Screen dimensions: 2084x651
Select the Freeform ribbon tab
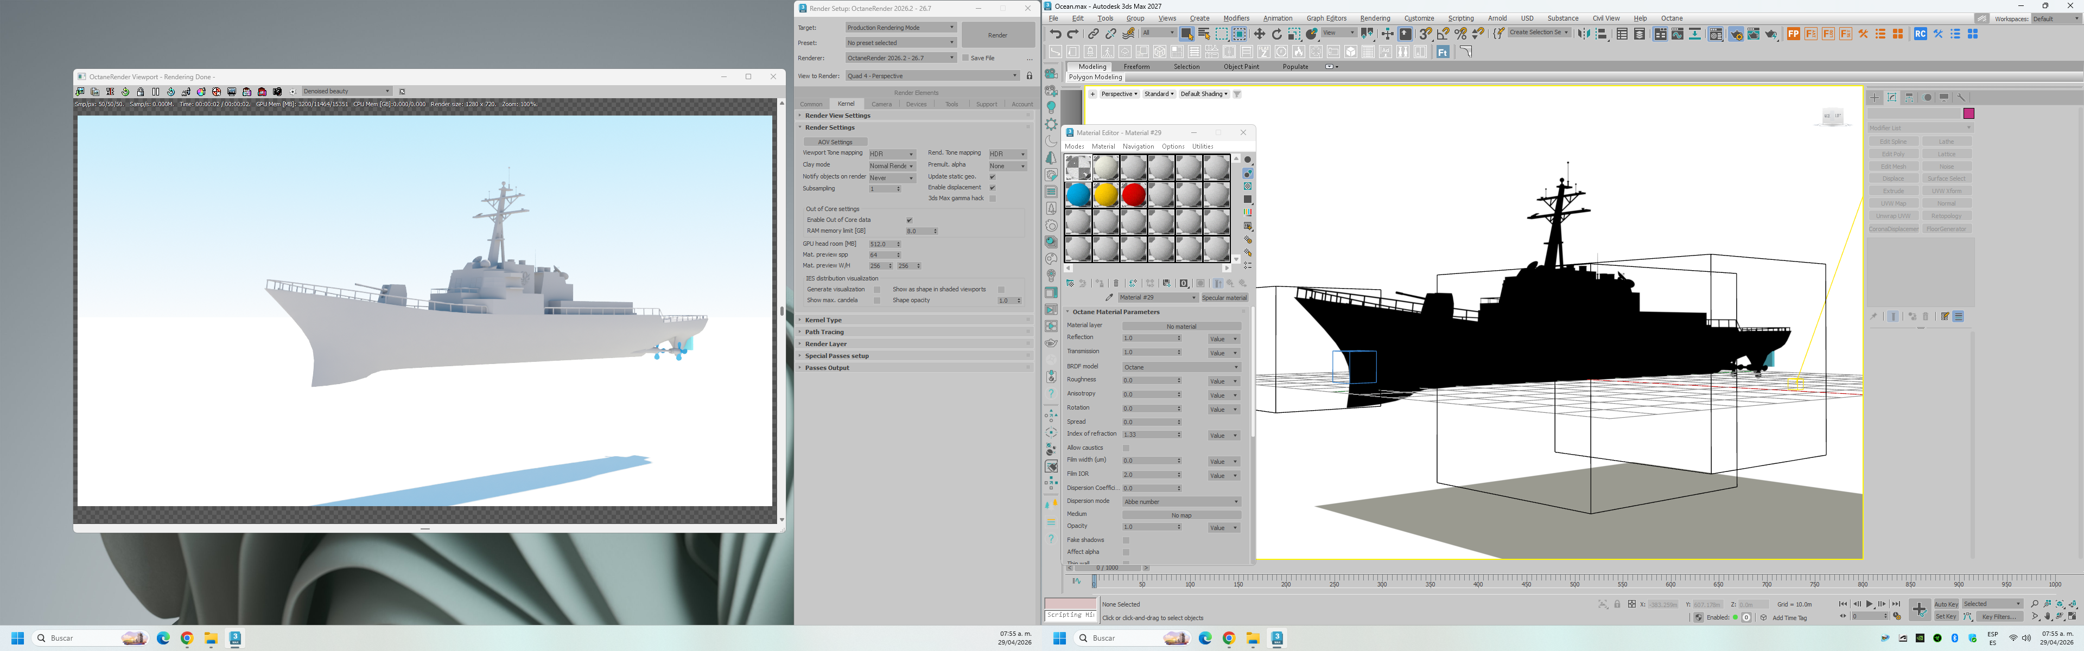(x=1136, y=67)
